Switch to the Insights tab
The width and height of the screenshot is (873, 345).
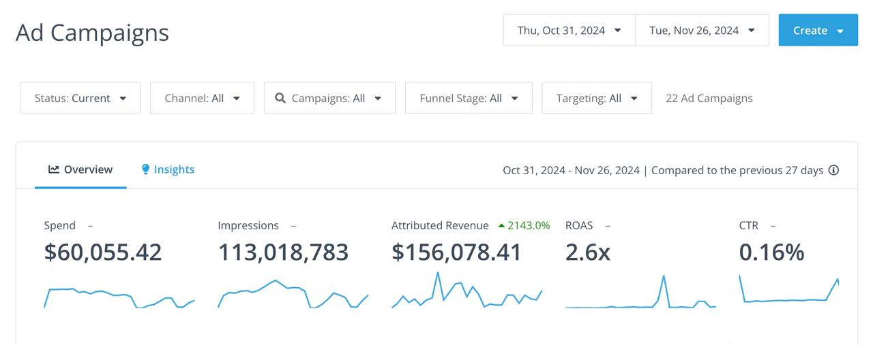168,169
